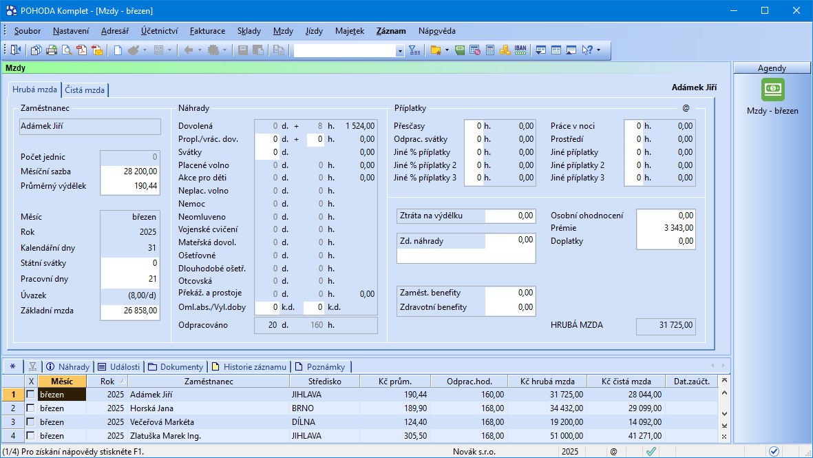Select the Zlatuška Marek Ing. employee cell

pyautogui.click(x=209, y=436)
